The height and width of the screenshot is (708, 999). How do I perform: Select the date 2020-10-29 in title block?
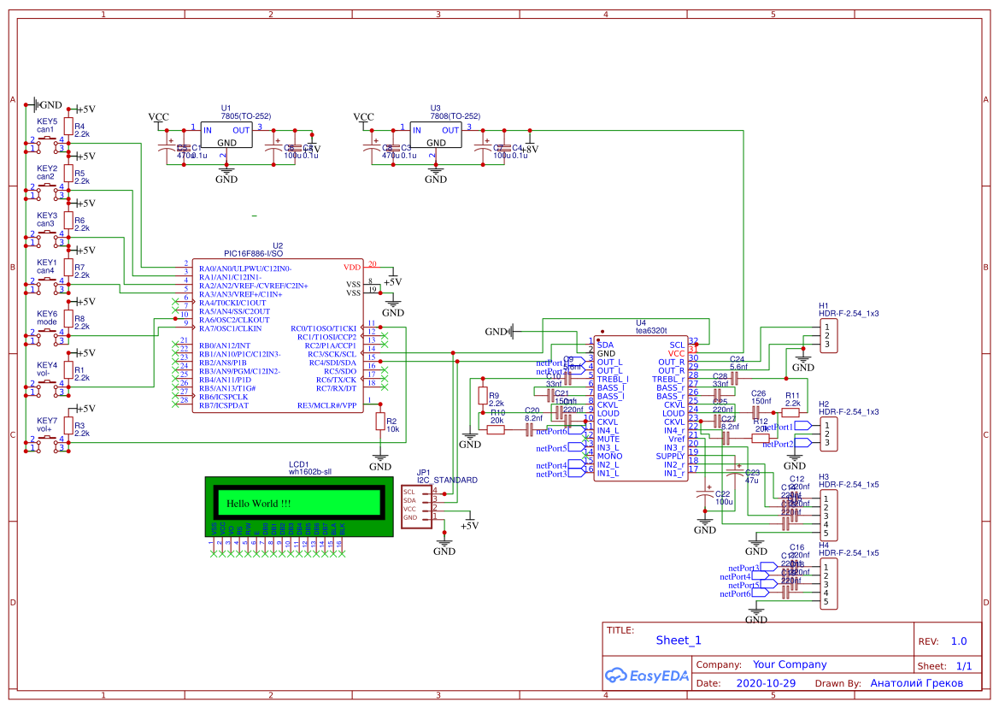pos(765,683)
